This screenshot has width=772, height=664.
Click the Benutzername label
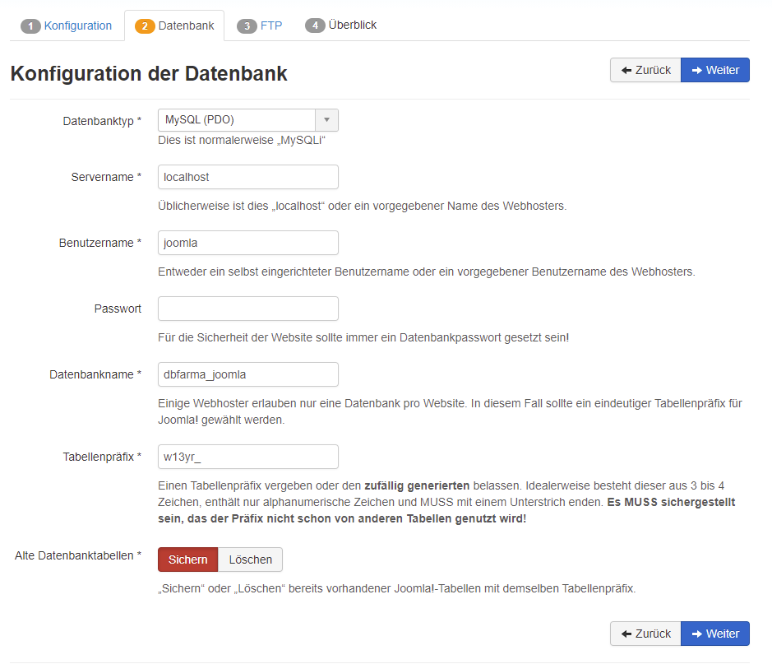point(100,243)
